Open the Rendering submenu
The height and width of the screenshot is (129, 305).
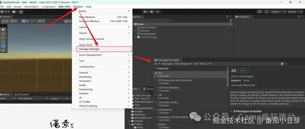[x=102, y=77]
